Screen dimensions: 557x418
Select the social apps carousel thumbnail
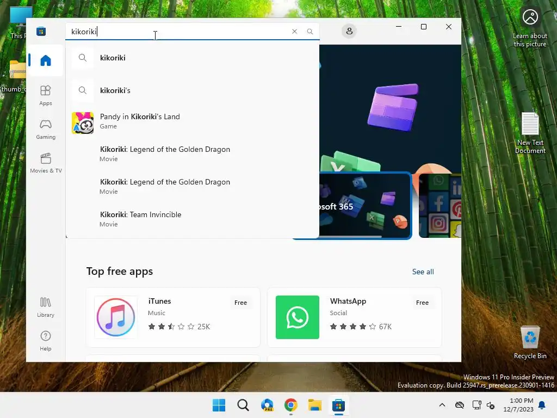click(440, 205)
